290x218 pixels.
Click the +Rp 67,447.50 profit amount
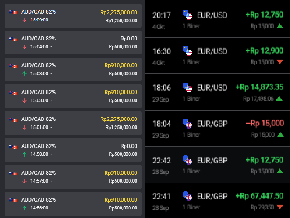pos(260,196)
